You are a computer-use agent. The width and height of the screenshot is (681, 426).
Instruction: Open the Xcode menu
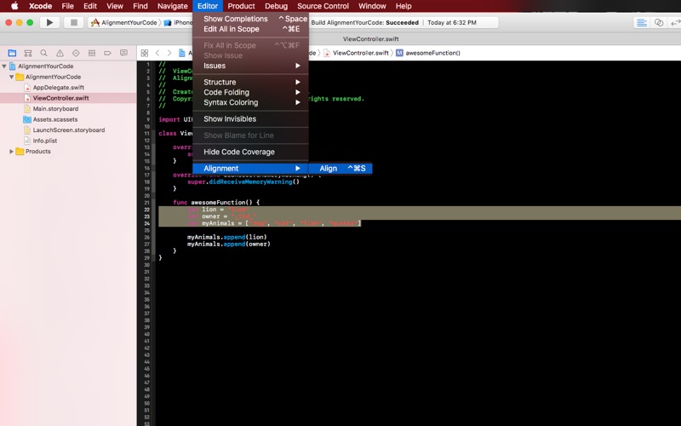tap(40, 6)
